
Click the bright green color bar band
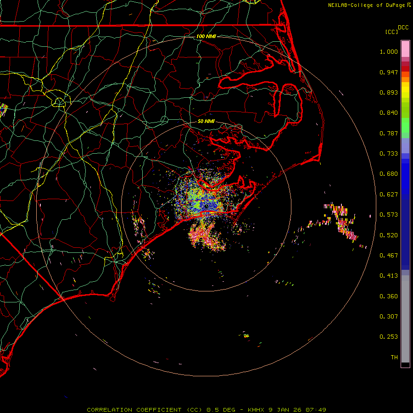[x=405, y=125]
